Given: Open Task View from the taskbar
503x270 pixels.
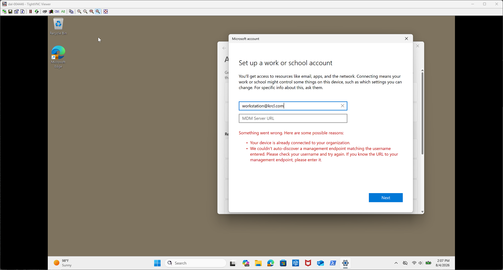Looking at the screenshot, I should pos(233,263).
